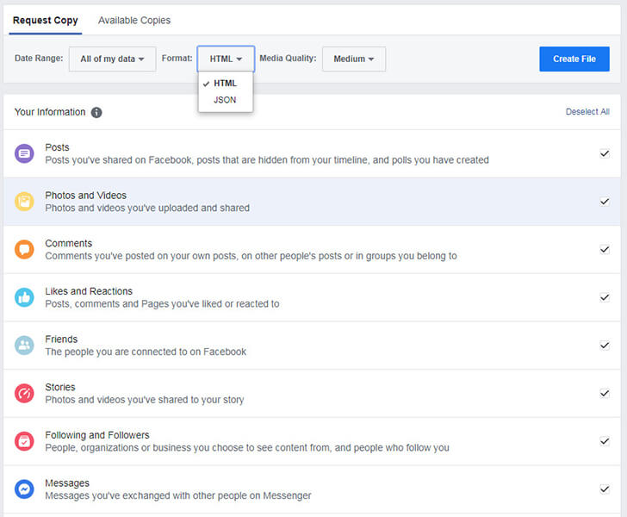
Task: Click the 'Following and Followers' row title
Action: pyautogui.click(x=97, y=435)
